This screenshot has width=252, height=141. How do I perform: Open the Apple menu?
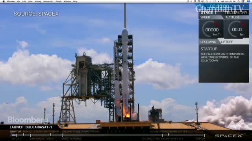pyautogui.click(x=4, y=1)
